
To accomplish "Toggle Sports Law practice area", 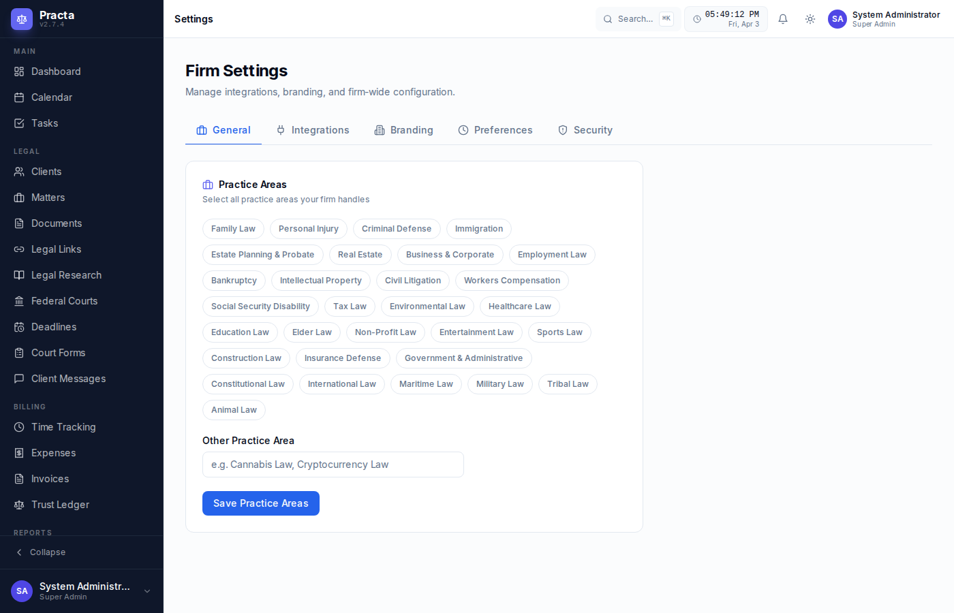I will 559,332.
